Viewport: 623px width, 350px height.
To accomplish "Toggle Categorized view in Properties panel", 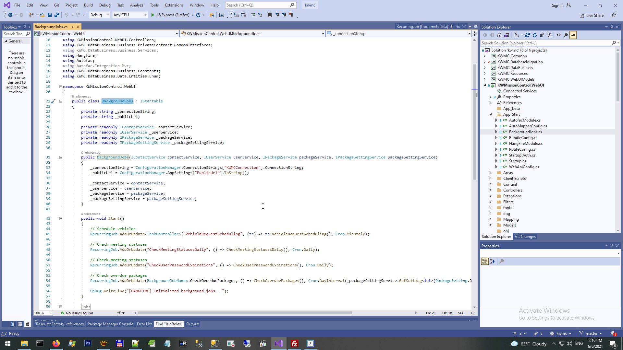I will [x=485, y=261].
